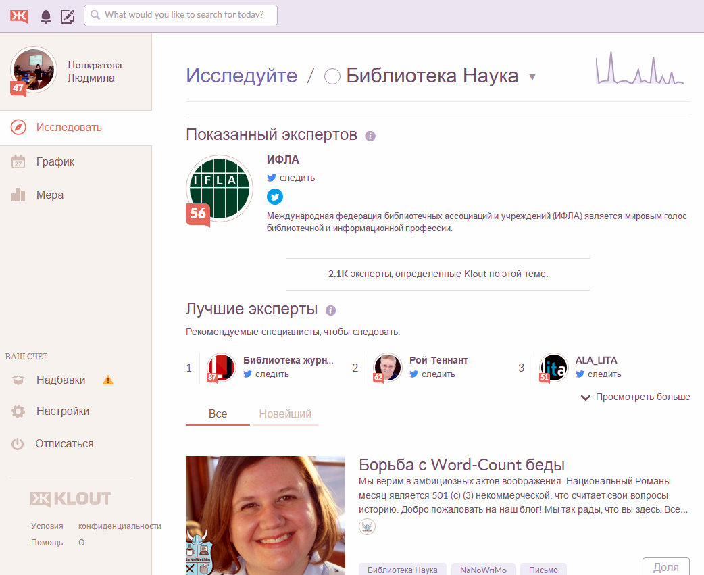Open the конфиденциальности footer link
Screen dimensions: 704x575
pos(120,526)
